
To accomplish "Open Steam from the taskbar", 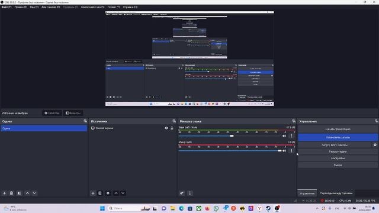I will coord(268,208).
